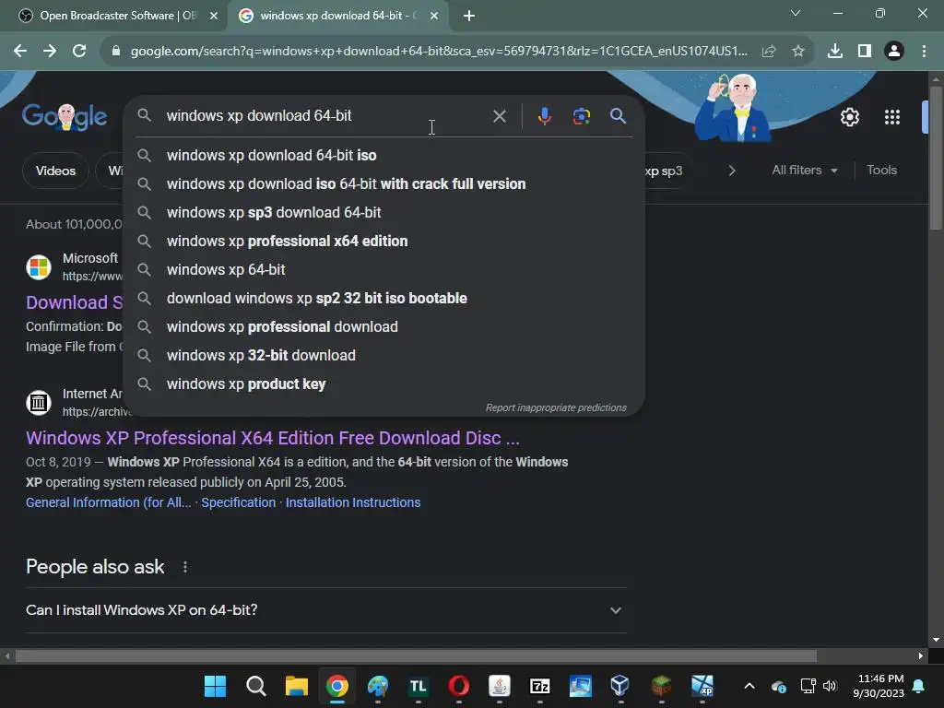This screenshot has width=944, height=708.
Task: Bookmark this page with the star
Action: (798, 52)
